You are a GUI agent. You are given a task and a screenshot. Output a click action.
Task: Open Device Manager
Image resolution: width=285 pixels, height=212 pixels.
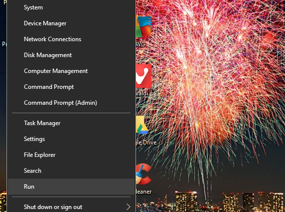71,23
